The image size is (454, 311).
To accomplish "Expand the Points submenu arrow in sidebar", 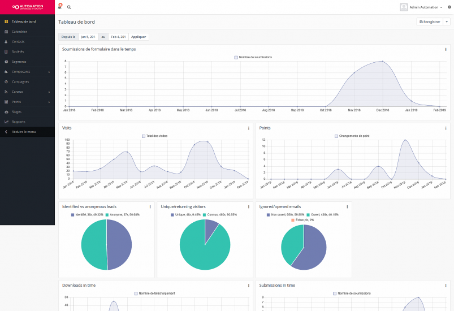I will click(x=49, y=102).
